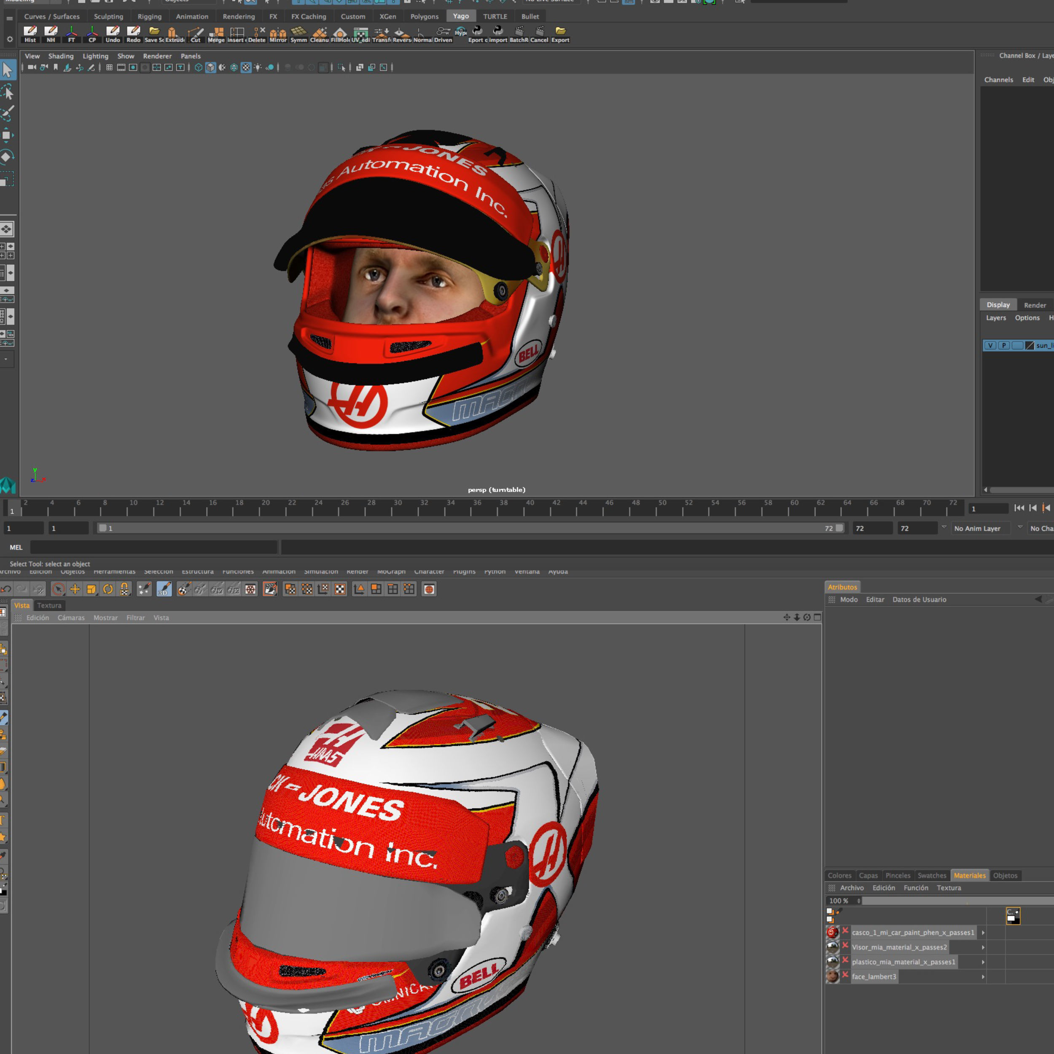Toggle red X on casco_1_mi_car_paint material

(x=845, y=931)
